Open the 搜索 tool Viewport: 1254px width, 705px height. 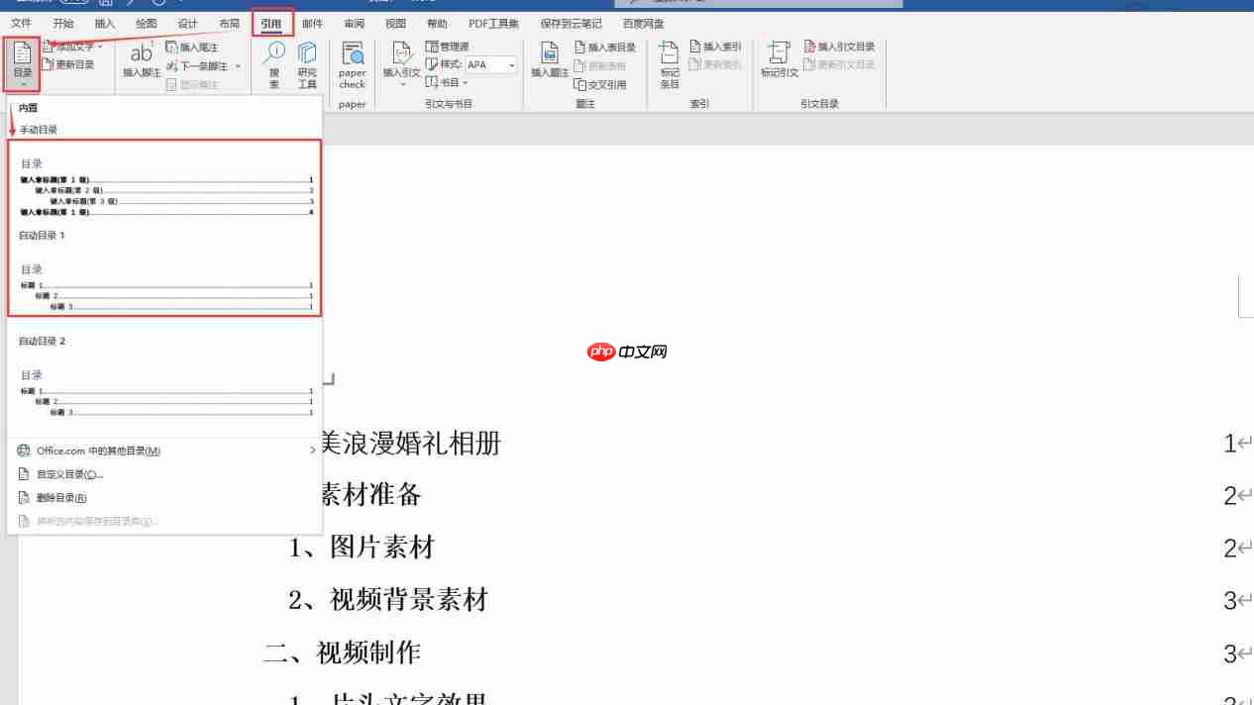tap(274, 64)
